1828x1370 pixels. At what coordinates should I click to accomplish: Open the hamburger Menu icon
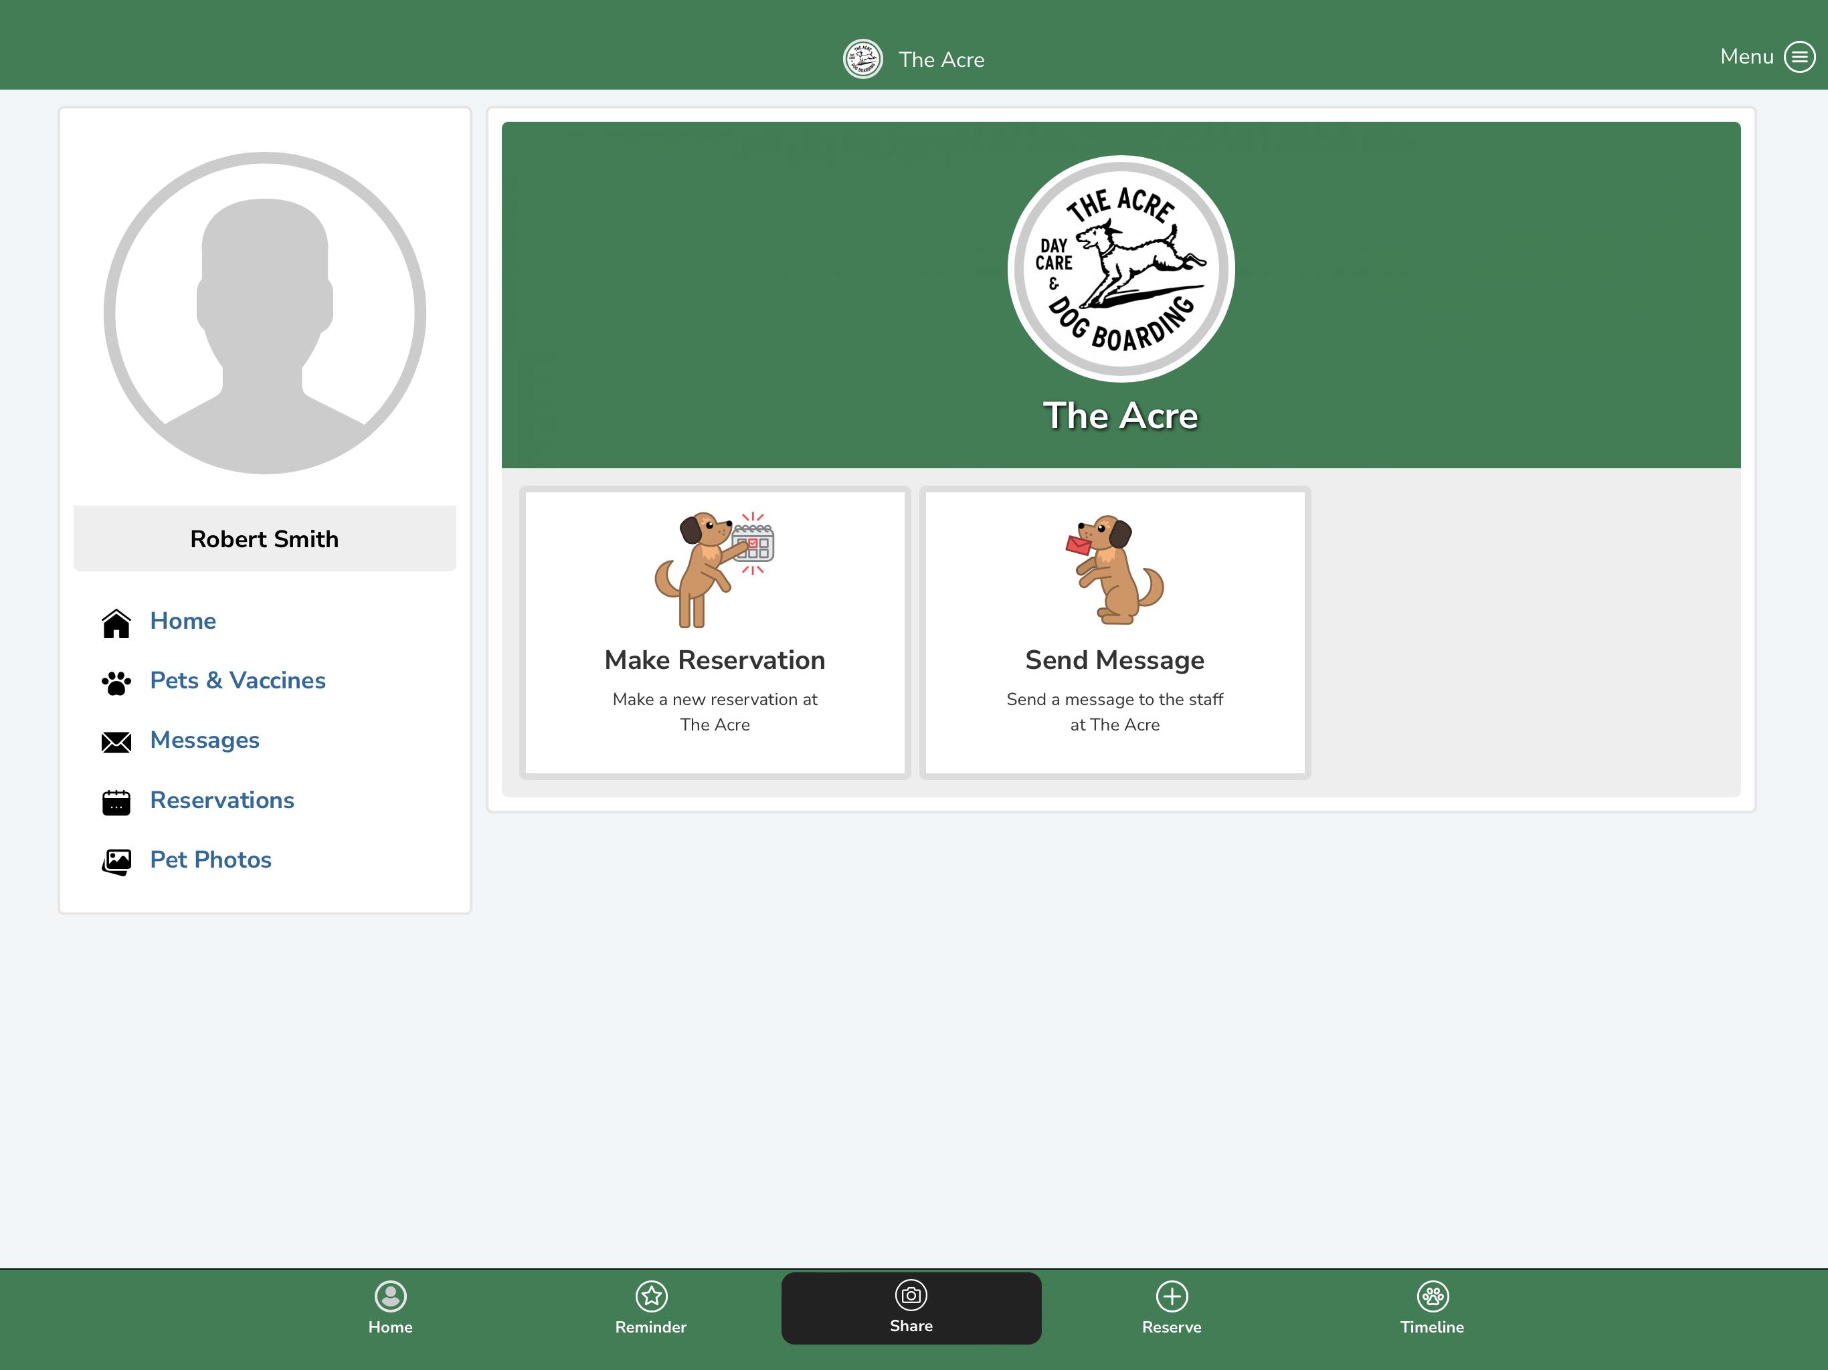click(1799, 57)
